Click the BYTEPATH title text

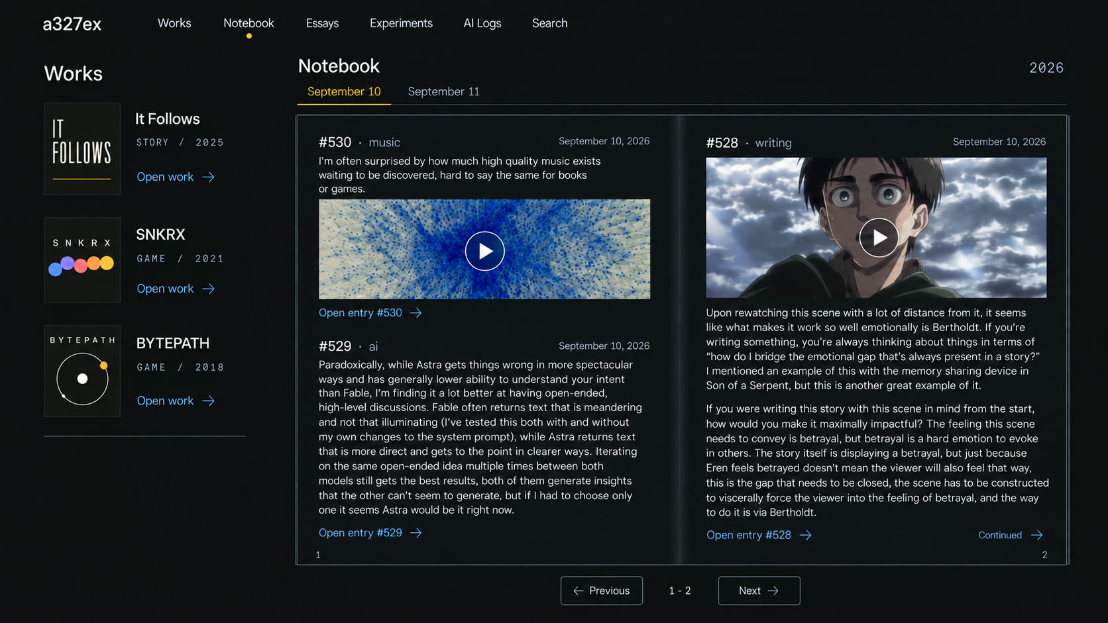173,344
